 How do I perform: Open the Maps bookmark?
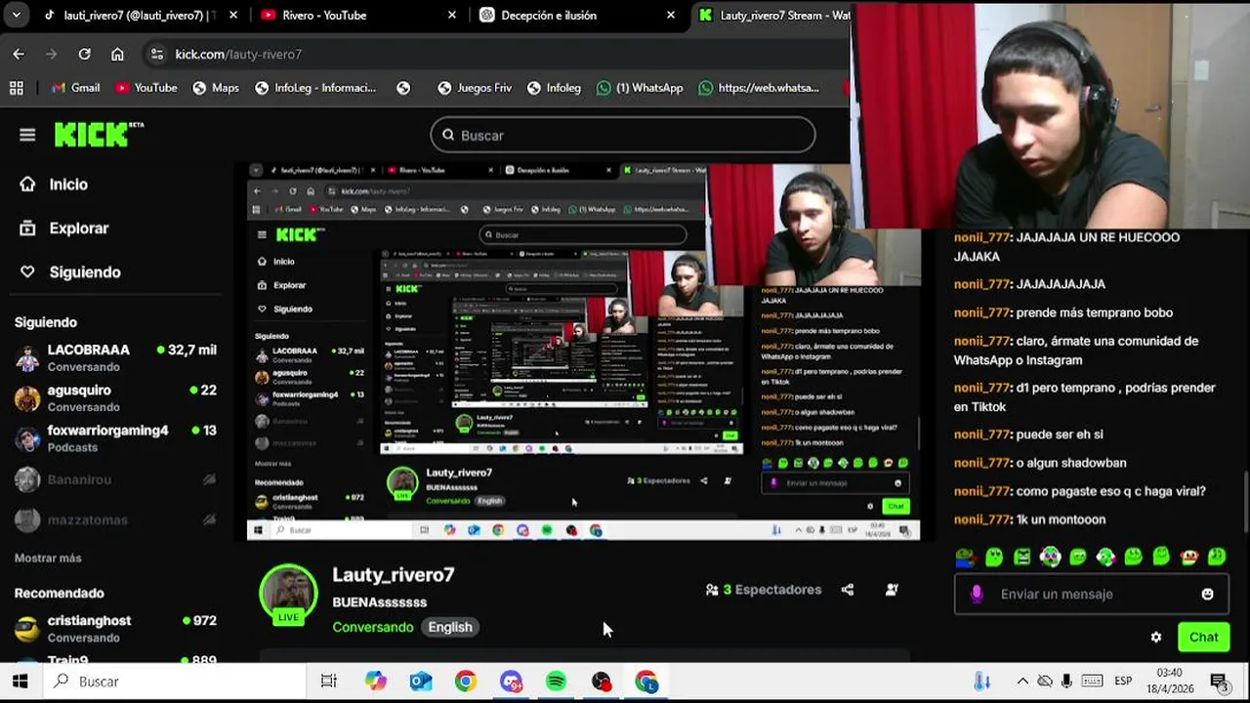click(x=216, y=88)
